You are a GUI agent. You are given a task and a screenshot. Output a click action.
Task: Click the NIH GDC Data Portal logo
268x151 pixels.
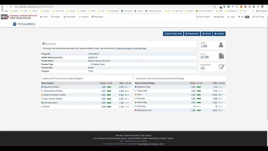point(19,17)
